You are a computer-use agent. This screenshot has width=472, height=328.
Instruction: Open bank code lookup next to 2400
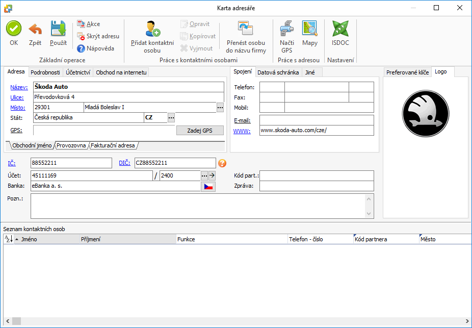pos(204,175)
